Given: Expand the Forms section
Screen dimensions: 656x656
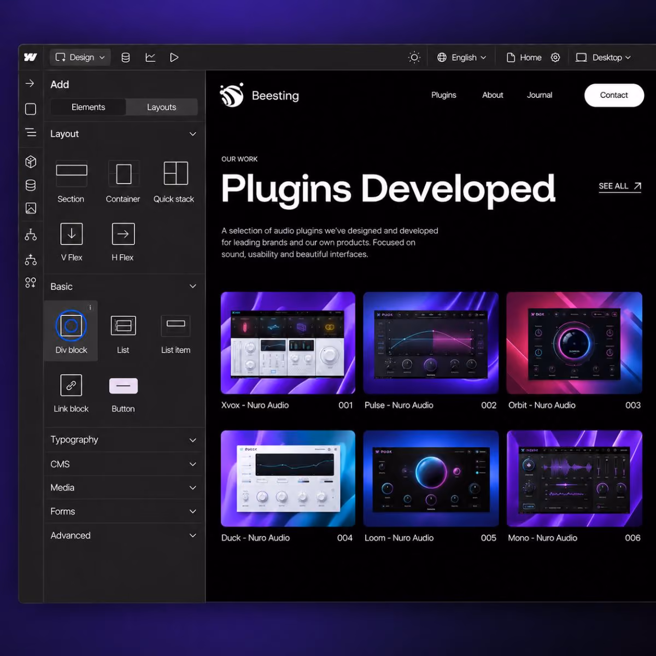Looking at the screenshot, I should pyautogui.click(x=123, y=512).
